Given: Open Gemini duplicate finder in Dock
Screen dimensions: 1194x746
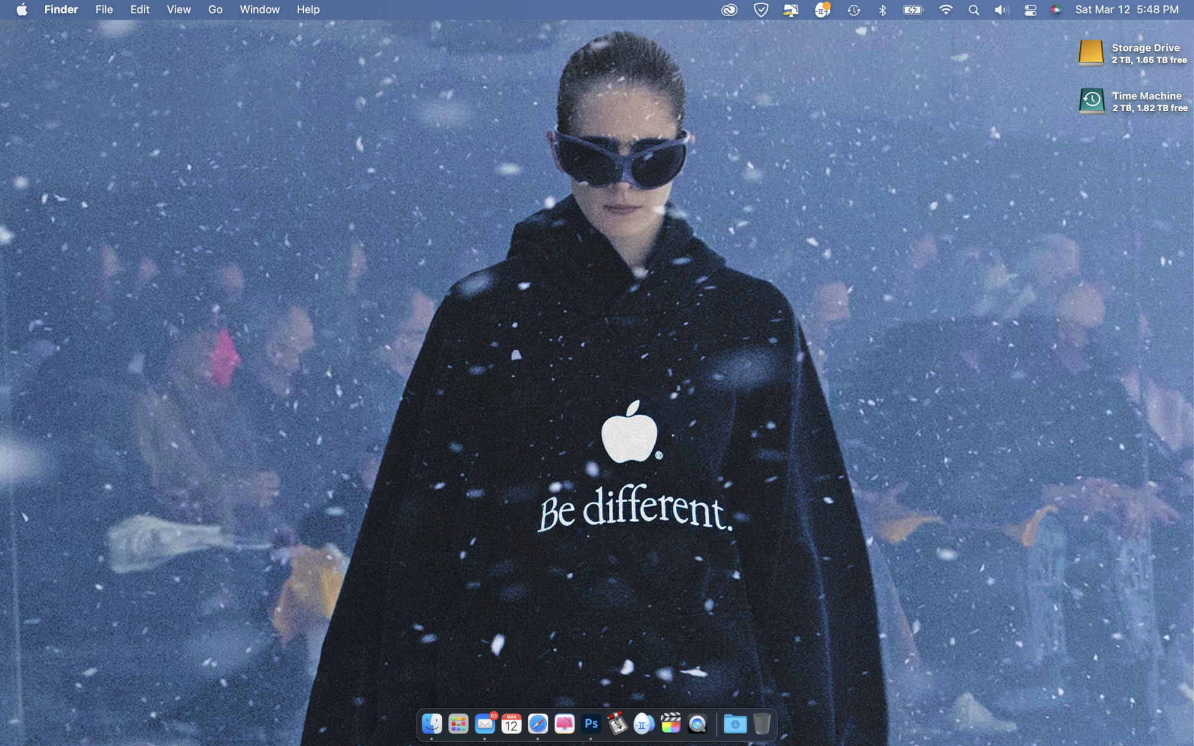Looking at the screenshot, I should pyautogui.click(x=644, y=724).
